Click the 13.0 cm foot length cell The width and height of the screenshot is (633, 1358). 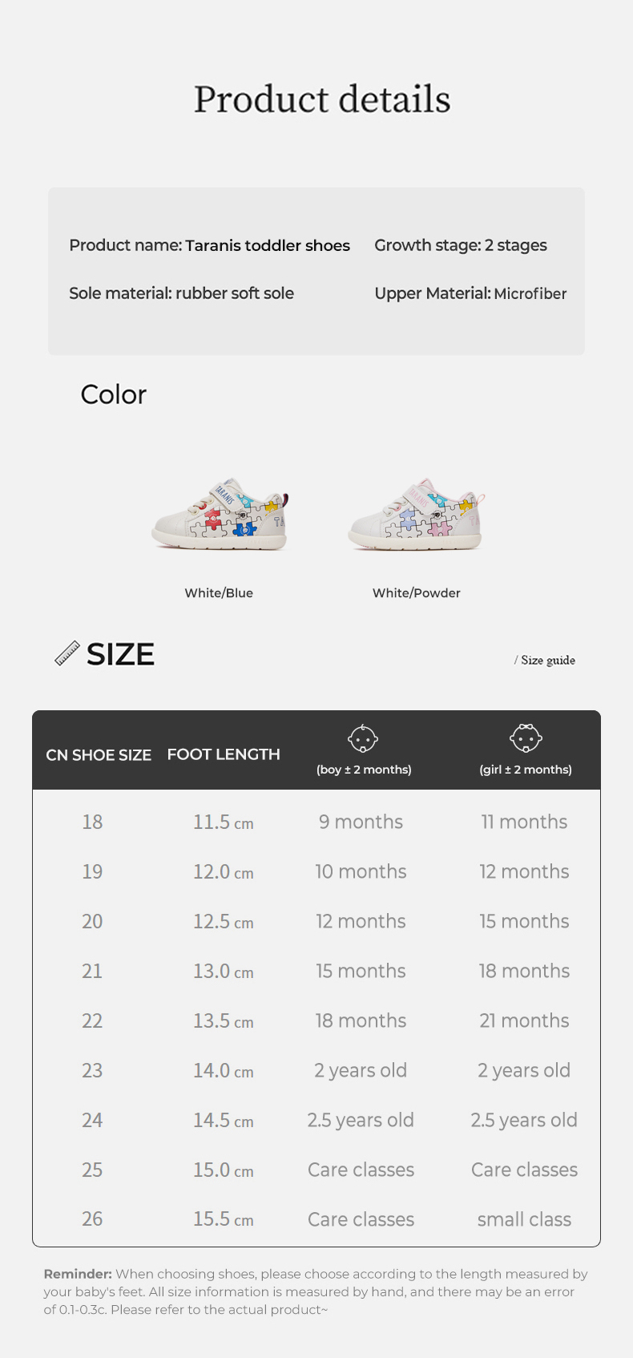pyautogui.click(x=223, y=972)
